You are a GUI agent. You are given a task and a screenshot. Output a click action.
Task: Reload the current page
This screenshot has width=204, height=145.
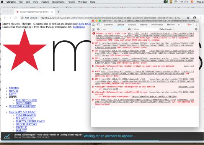16,18
